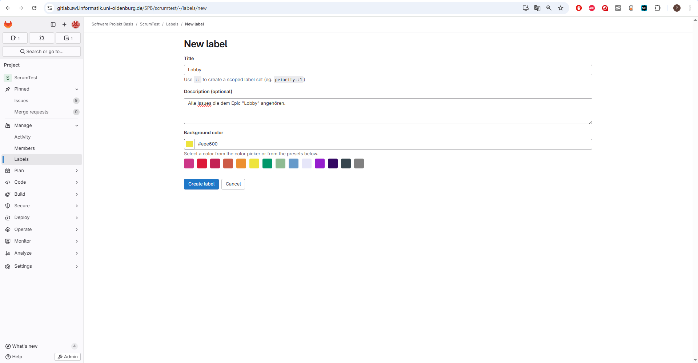Select the green preset color swatch
Viewport: 698px width, 363px height.
(267, 164)
